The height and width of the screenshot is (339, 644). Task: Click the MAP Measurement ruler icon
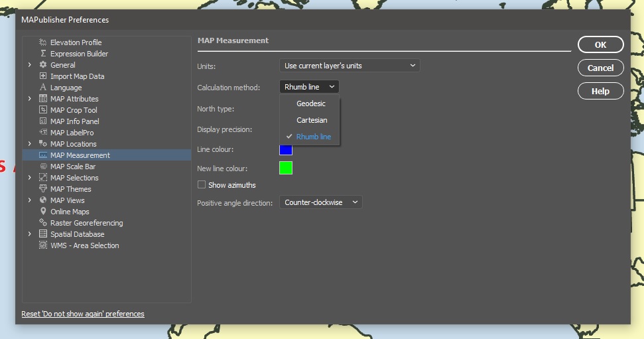pyautogui.click(x=42, y=155)
